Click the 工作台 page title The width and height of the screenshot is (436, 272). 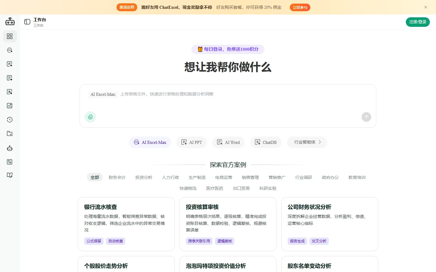pyautogui.click(x=40, y=20)
